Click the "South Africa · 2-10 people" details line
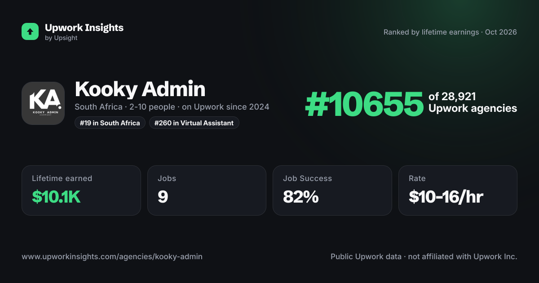The width and height of the screenshot is (539, 283). (x=172, y=107)
